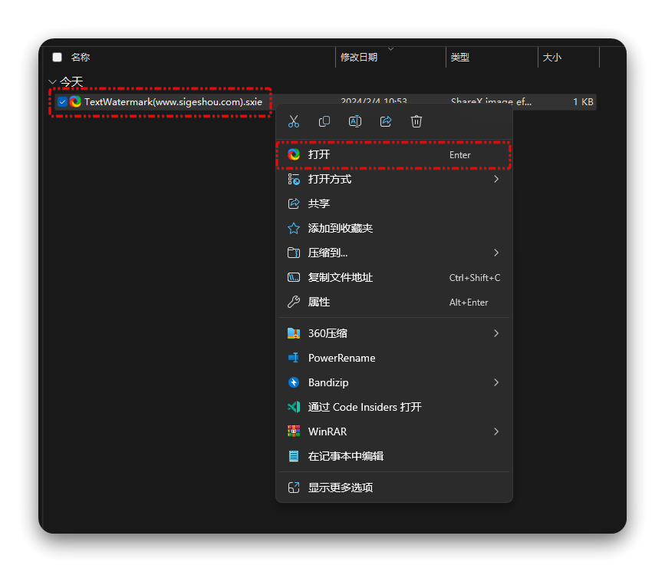Click the Code Insiders icon
The image size is (665, 572).
(x=295, y=407)
